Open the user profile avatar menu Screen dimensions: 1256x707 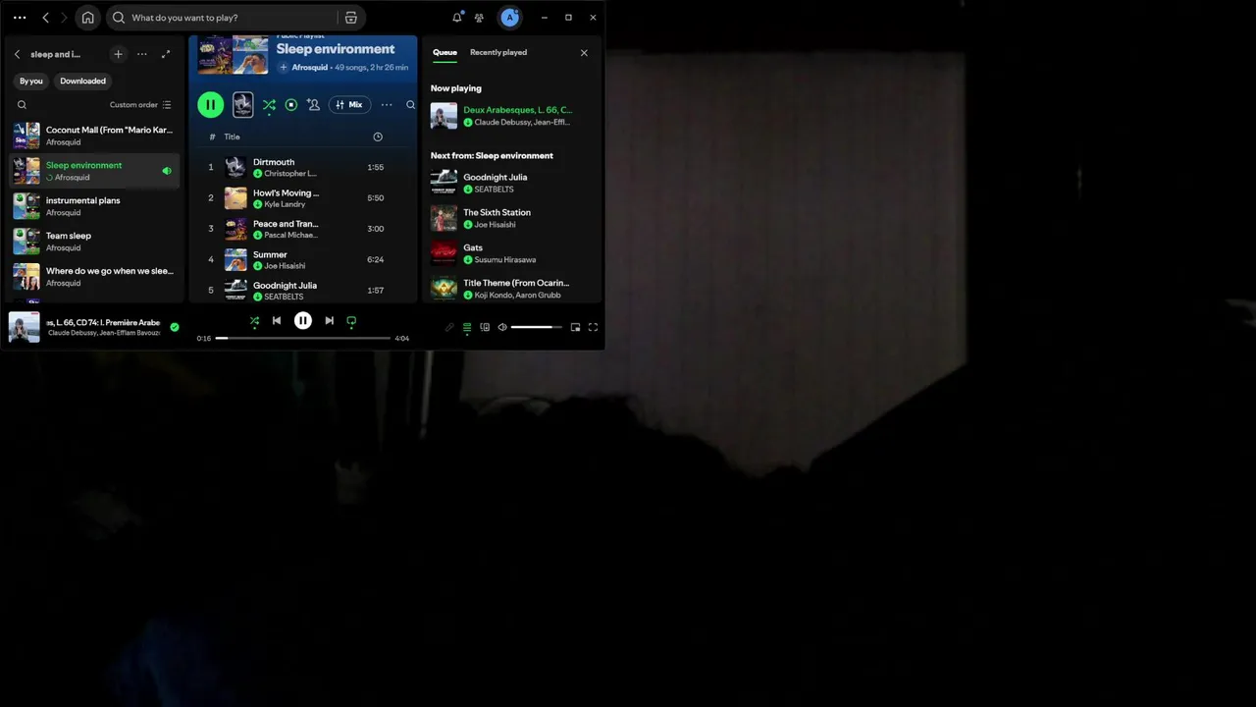(x=509, y=18)
